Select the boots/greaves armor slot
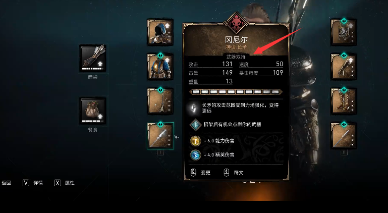This screenshot has width=388, height=213. tap(344, 101)
